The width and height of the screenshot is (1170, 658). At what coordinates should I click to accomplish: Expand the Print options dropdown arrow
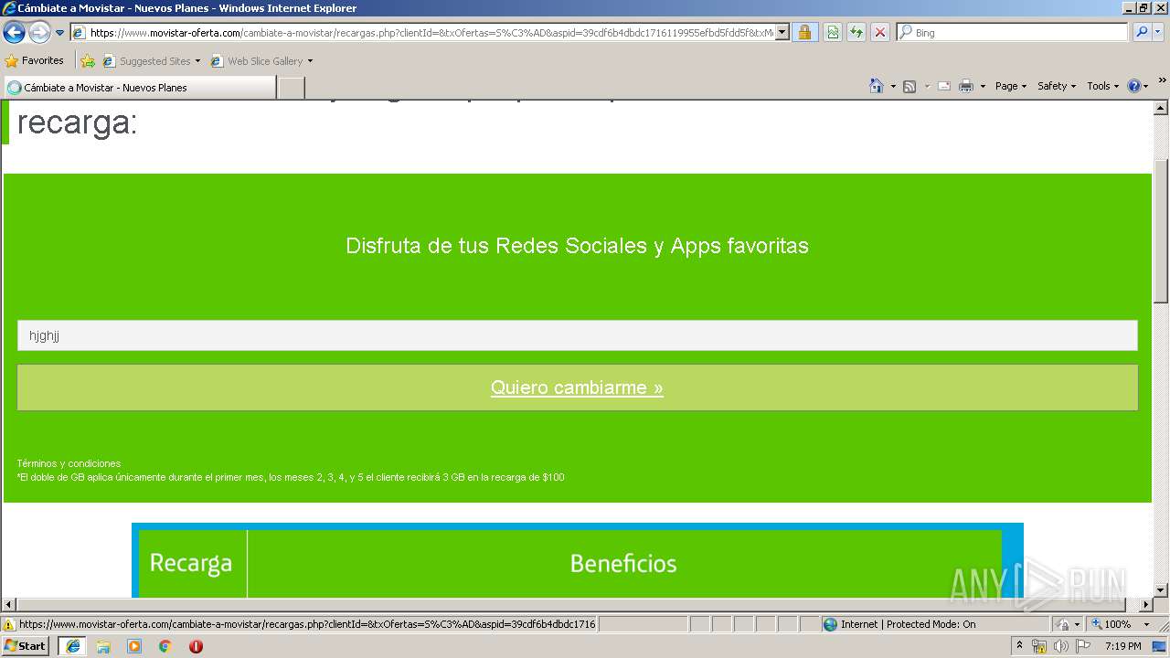(x=984, y=86)
